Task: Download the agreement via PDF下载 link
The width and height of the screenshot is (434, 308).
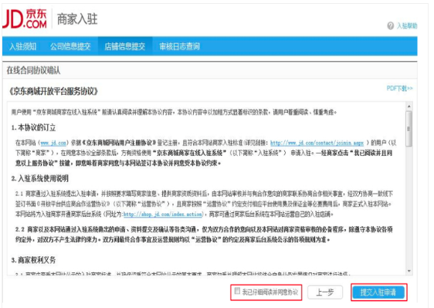Action: (x=399, y=88)
